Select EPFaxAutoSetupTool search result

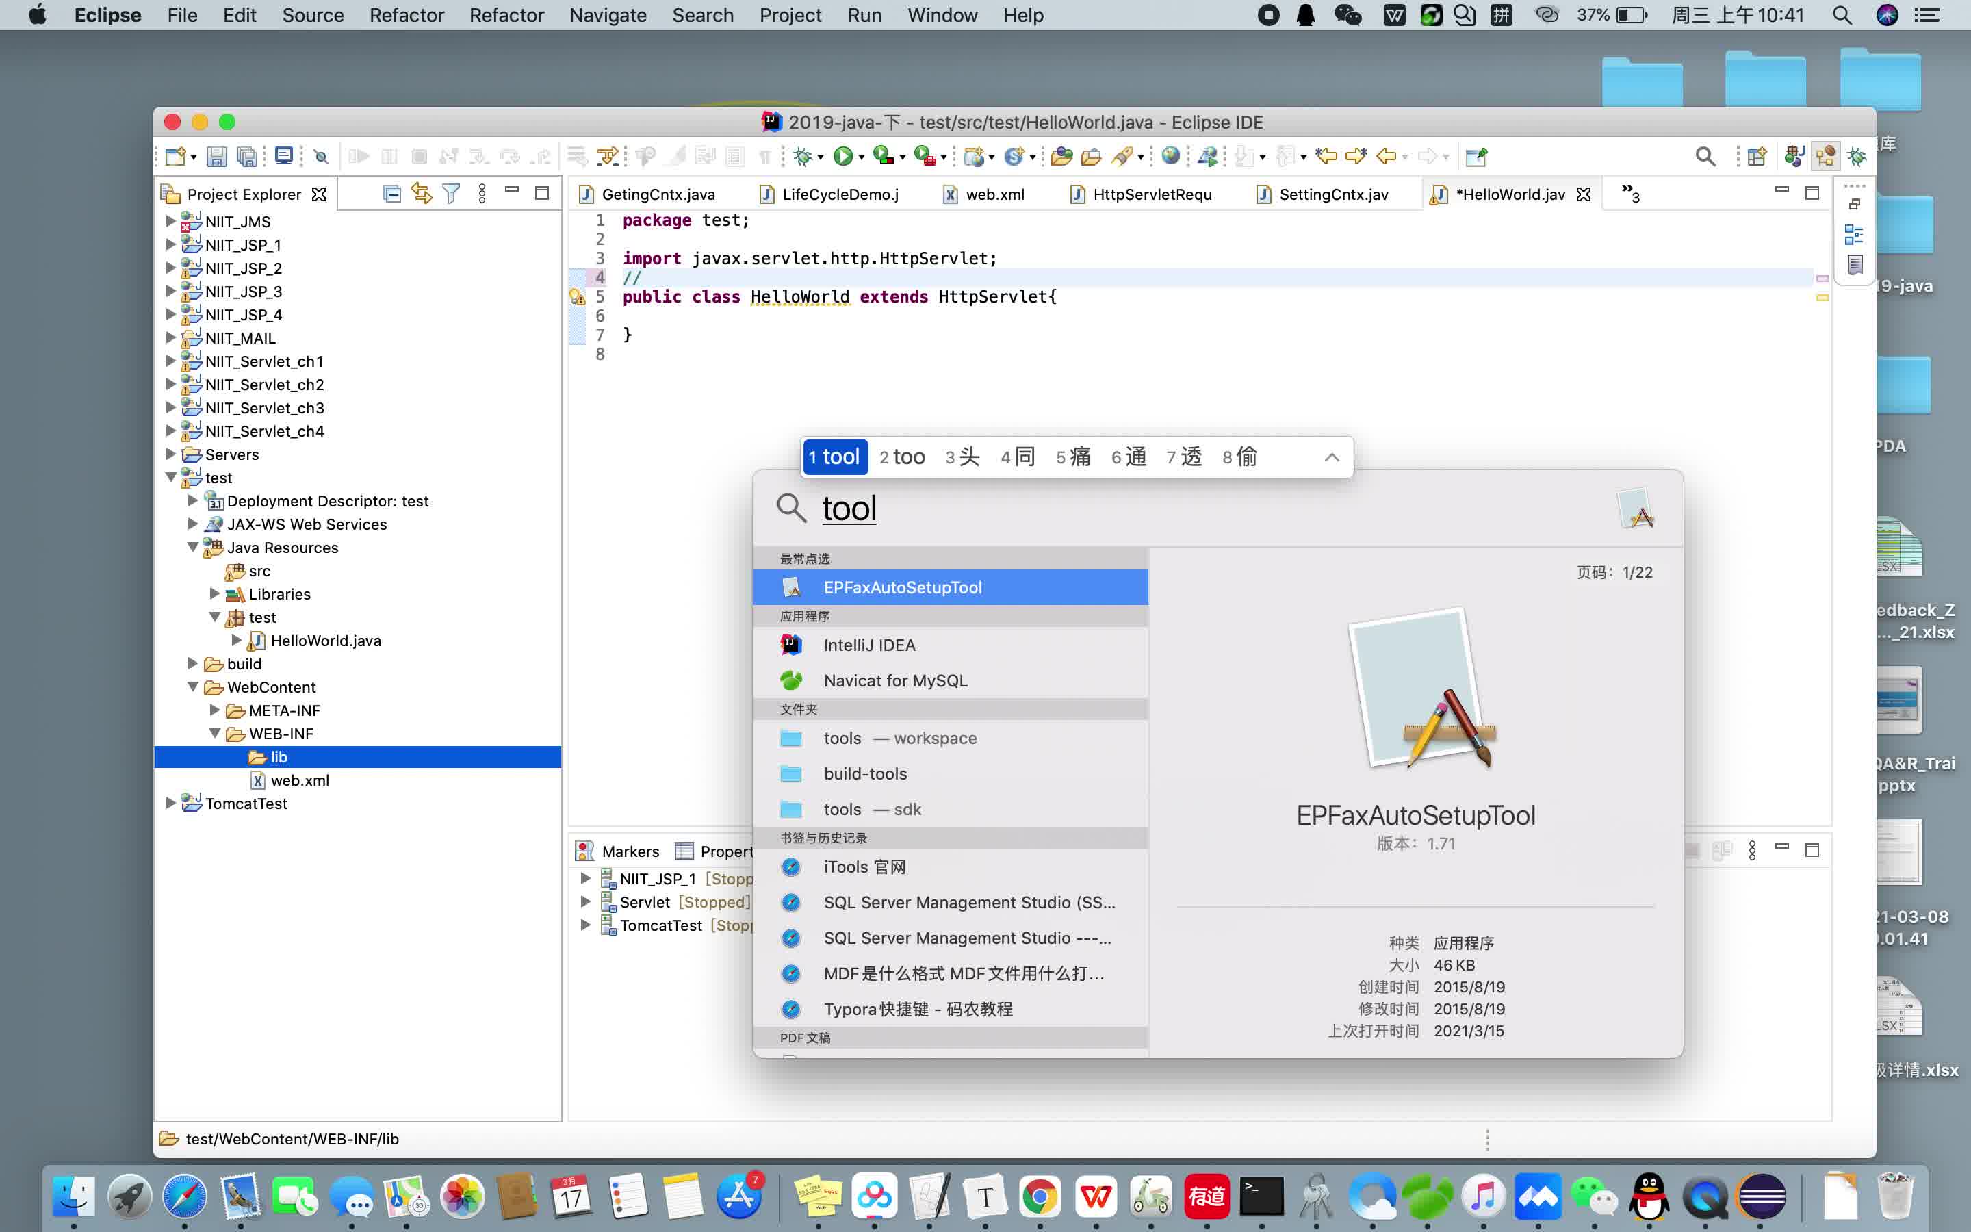(950, 587)
